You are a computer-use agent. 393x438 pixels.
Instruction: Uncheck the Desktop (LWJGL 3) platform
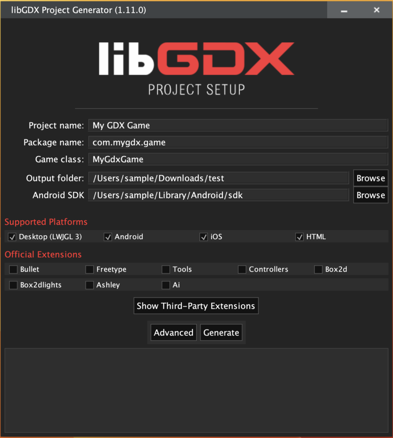12,237
